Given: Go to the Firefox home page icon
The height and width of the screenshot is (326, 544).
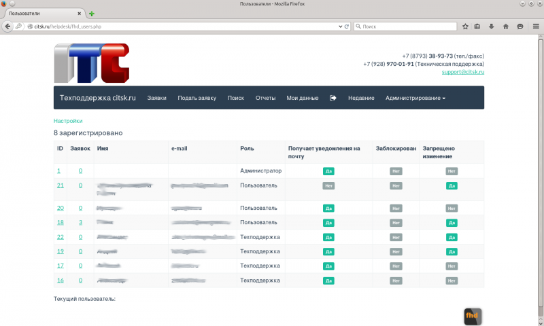Looking at the screenshot, I should (x=506, y=26).
